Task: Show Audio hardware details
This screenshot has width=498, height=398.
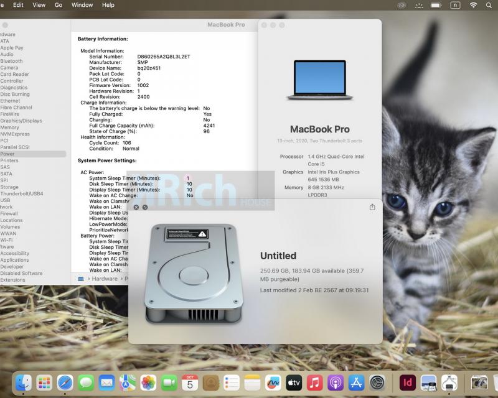Action: point(7,54)
